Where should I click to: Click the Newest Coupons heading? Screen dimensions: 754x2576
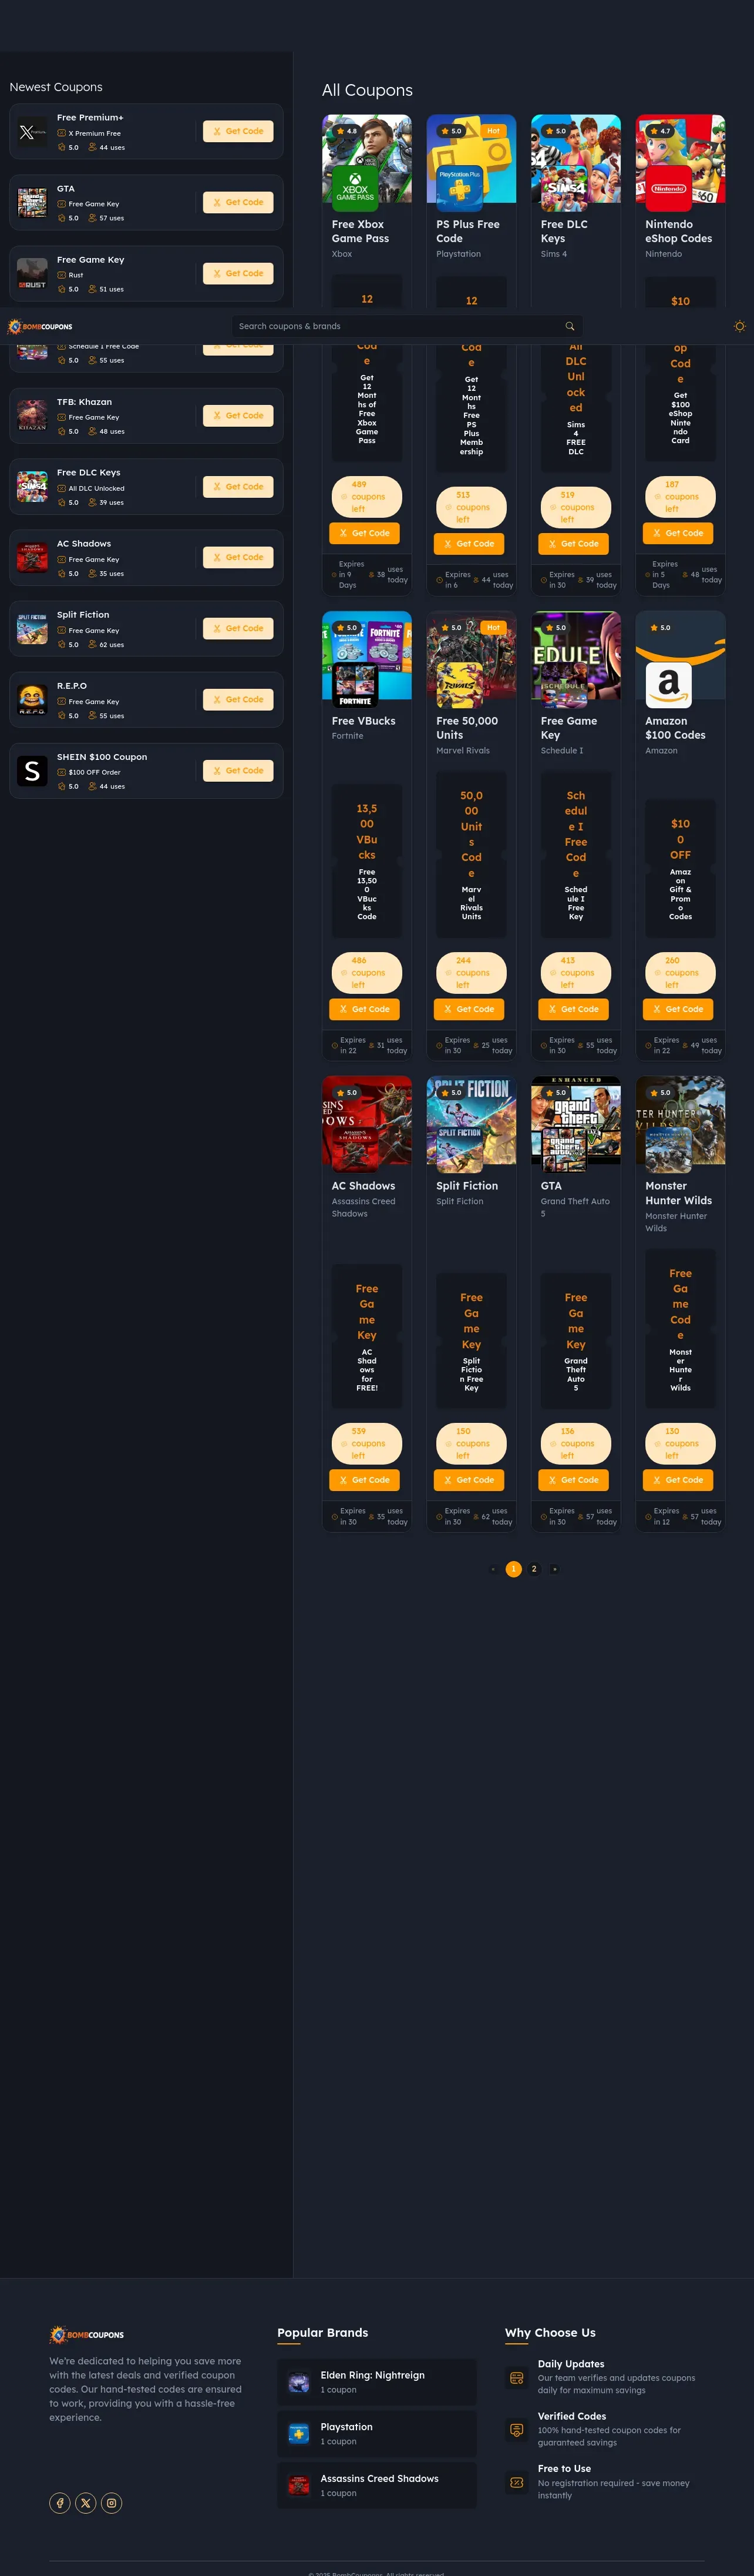click(x=56, y=87)
